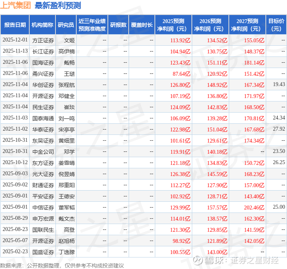Image resolution: width=287 pixels, height=269 pixels.
Task: Click the 研报数 column header
Action: (118, 25)
